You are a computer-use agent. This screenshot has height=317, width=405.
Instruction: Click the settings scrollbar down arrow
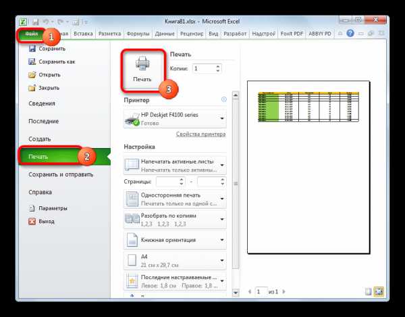(236, 293)
